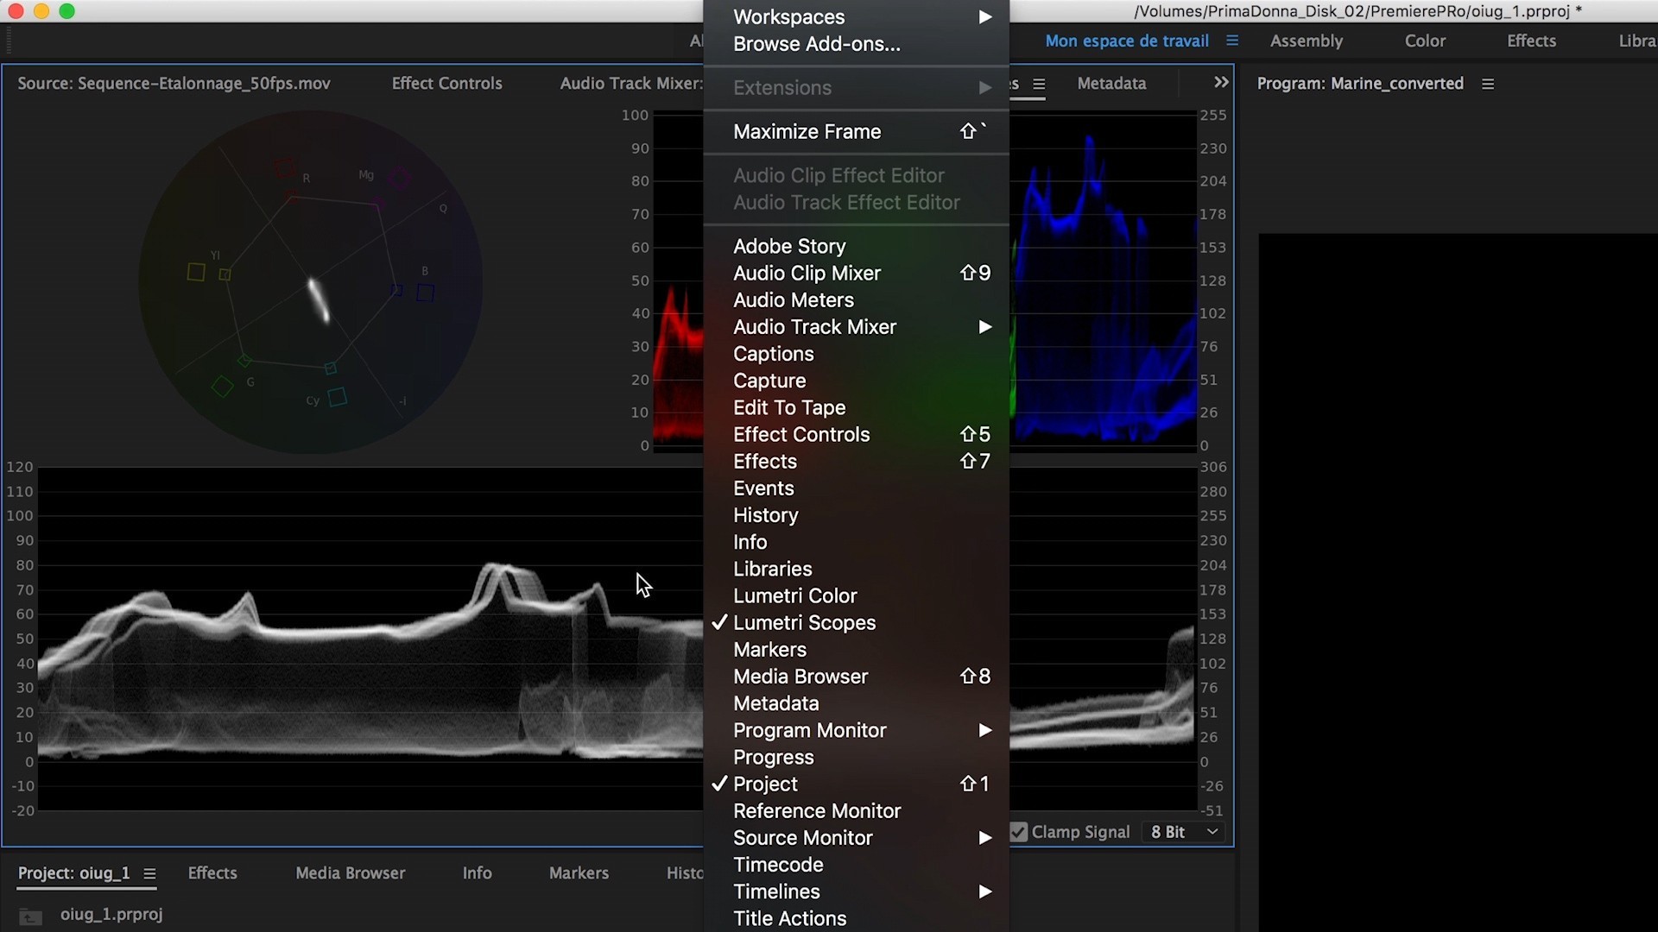The width and height of the screenshot is (1658, 932).
Task: Uncheck Lumetri Scopes in the menu
Action: coord(857,623)
